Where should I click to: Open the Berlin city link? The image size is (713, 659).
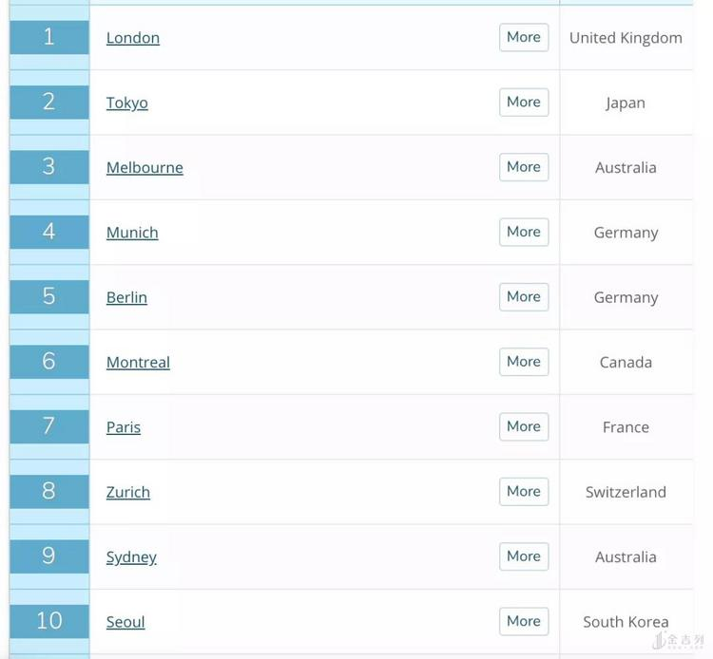(126, 297)
